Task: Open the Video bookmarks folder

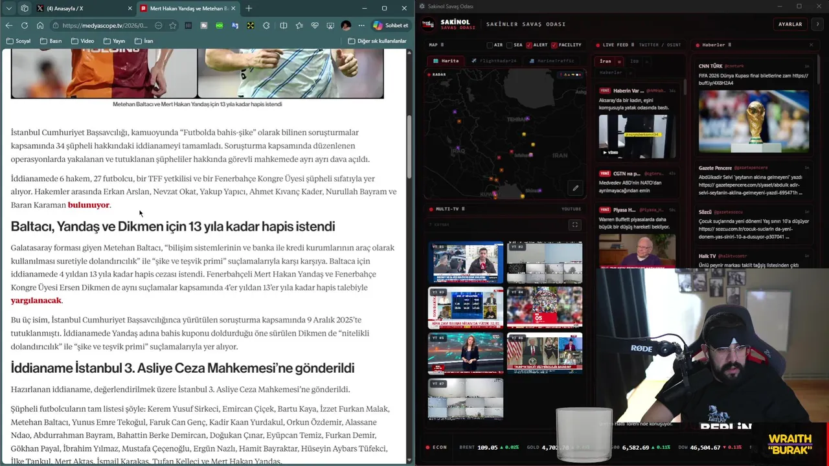Action: pyautogui.click(x=82, y=41)
